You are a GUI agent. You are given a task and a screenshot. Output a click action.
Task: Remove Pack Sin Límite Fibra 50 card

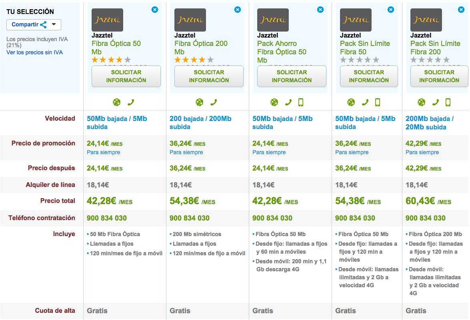tap(390, 10)
